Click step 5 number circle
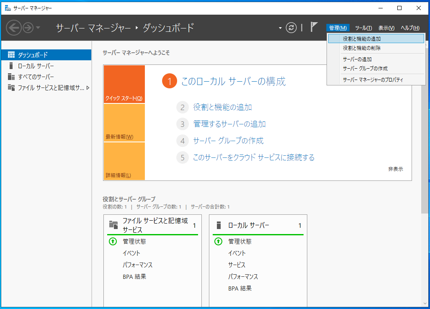The image size is (430, 309). point(183,158)
